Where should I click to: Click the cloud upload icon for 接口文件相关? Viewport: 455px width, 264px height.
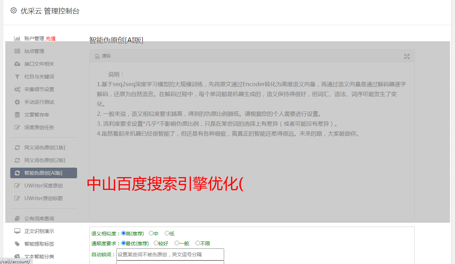click(17, 64)
